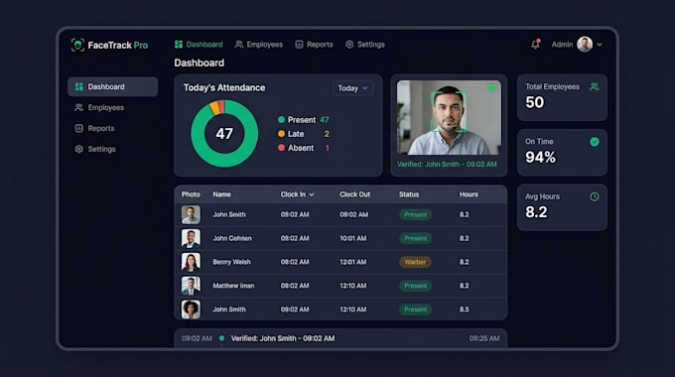Viewport: 675px width, 377px height.
Task: Click the green dot in activity log
Action: coord(221,338)
